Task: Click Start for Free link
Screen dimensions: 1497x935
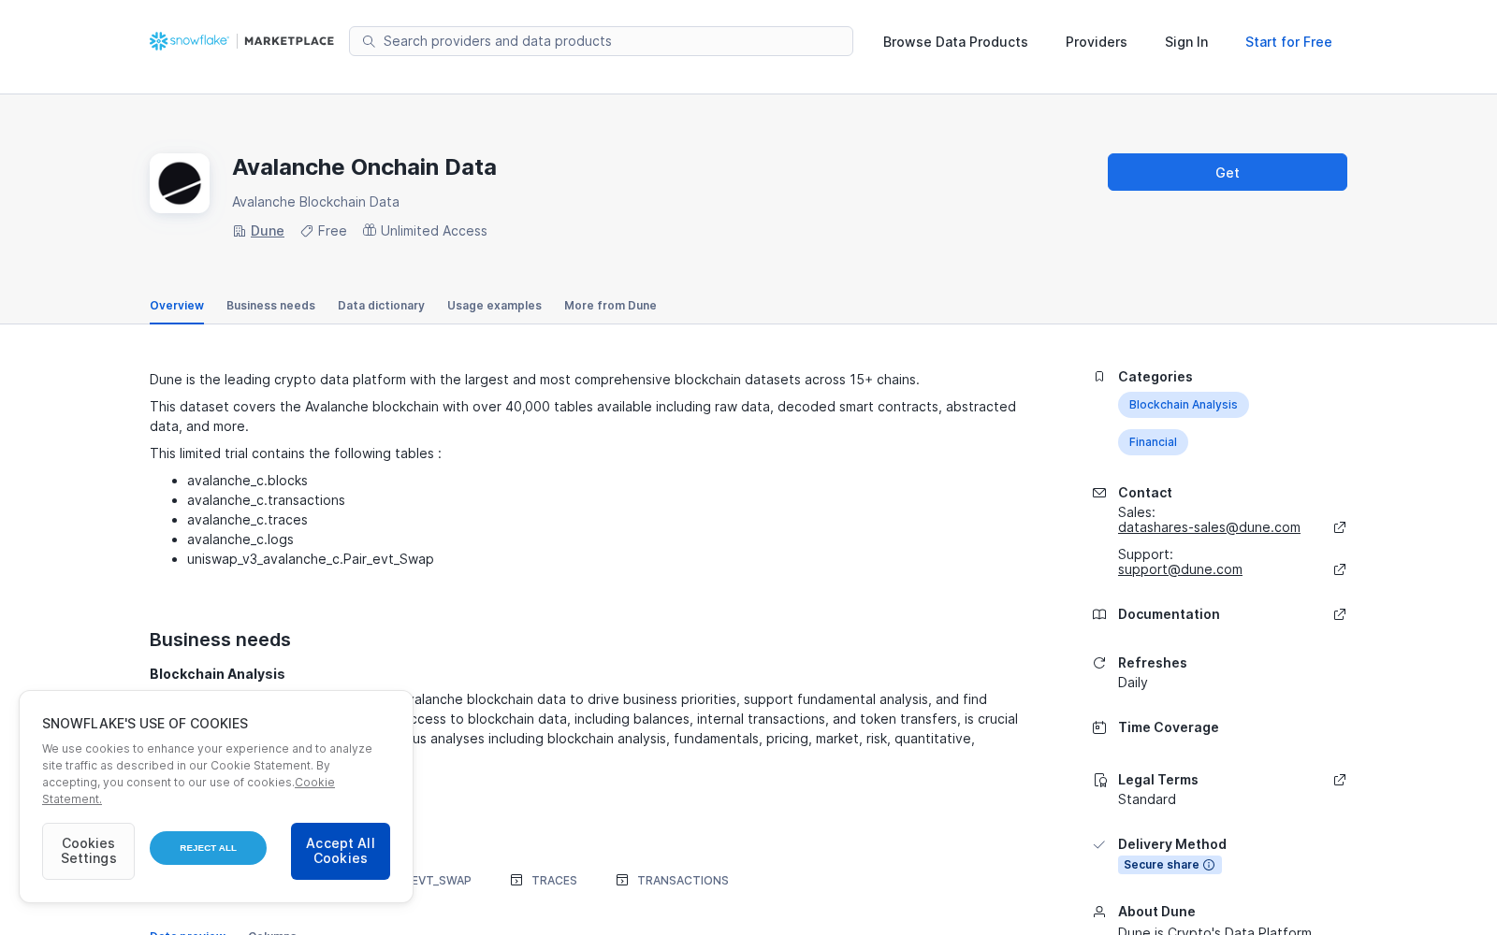Action: pos(1288,42)
